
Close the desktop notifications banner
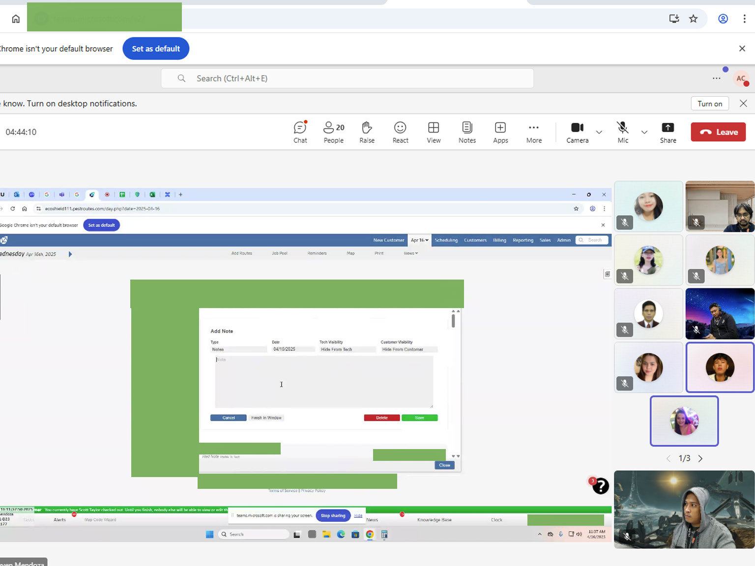click(x=743, y=104)
